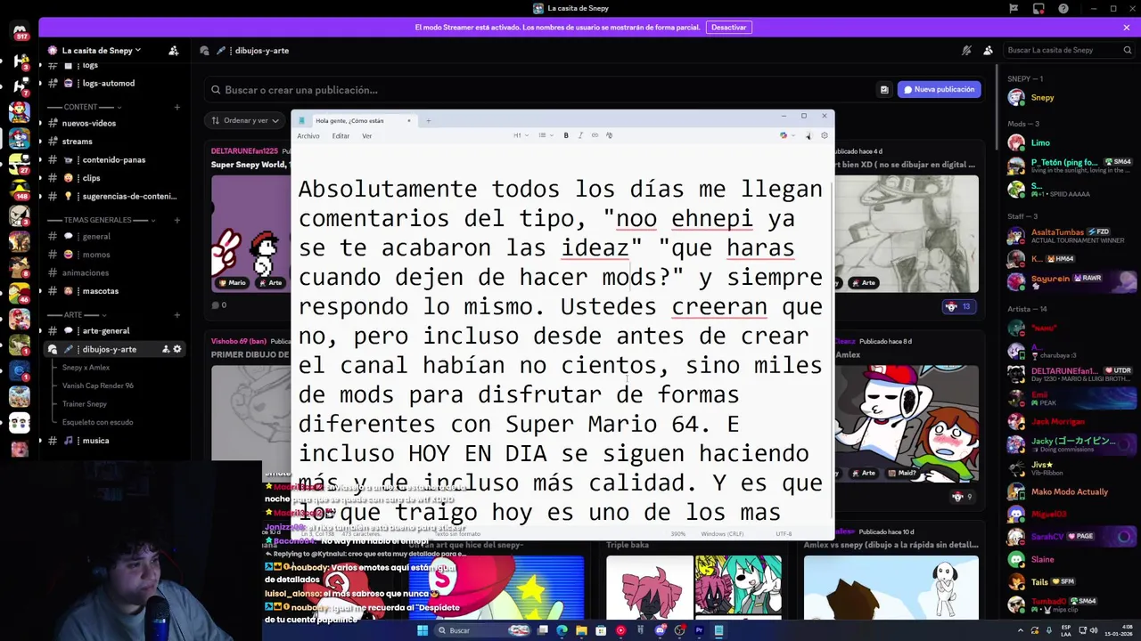
Task: Create invite for dibujos-y-arte channel
Action: 164,349
